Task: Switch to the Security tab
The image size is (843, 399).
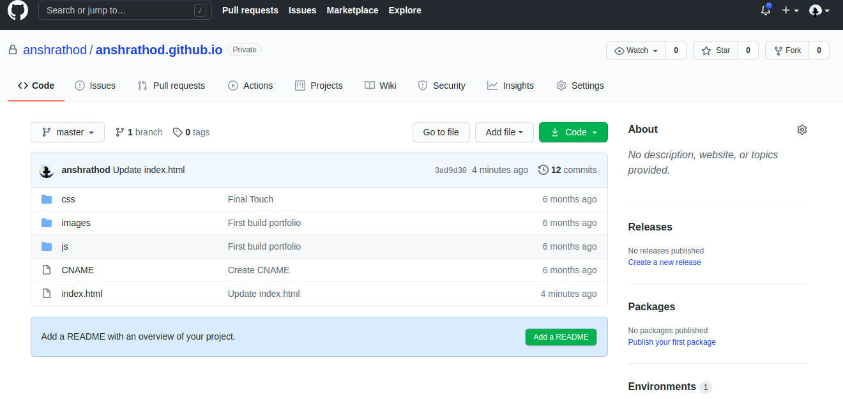Action: [441, 86]
